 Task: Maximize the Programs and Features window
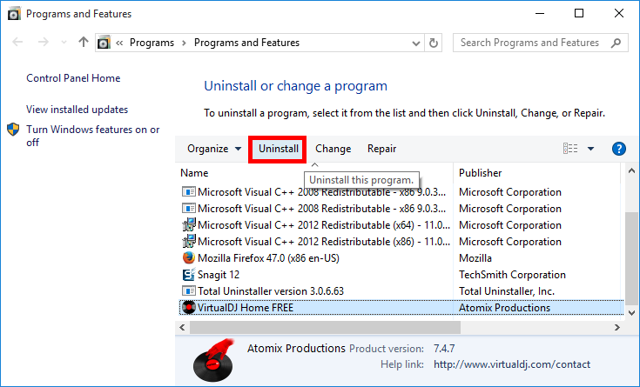[x=579, y=13]
